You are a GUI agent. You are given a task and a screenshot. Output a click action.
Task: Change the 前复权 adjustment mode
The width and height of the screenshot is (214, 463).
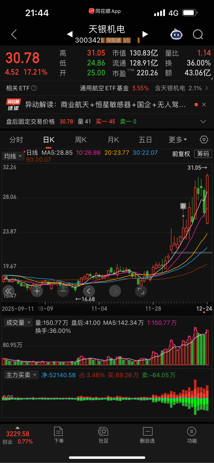[181, 154]
